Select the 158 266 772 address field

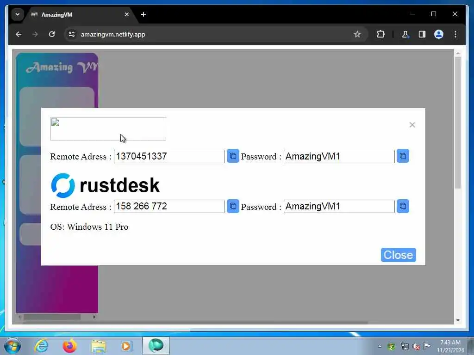169,206
